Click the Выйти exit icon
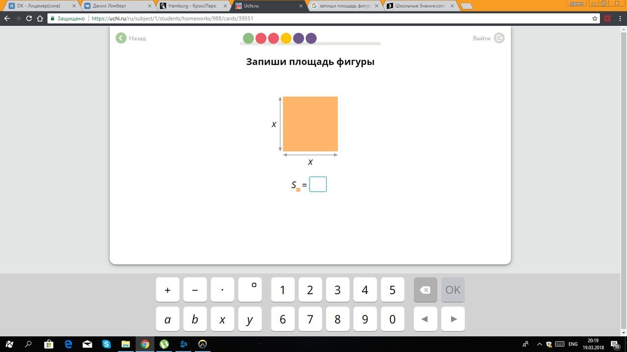The image size is (627, 352). [x=499, y=38]
